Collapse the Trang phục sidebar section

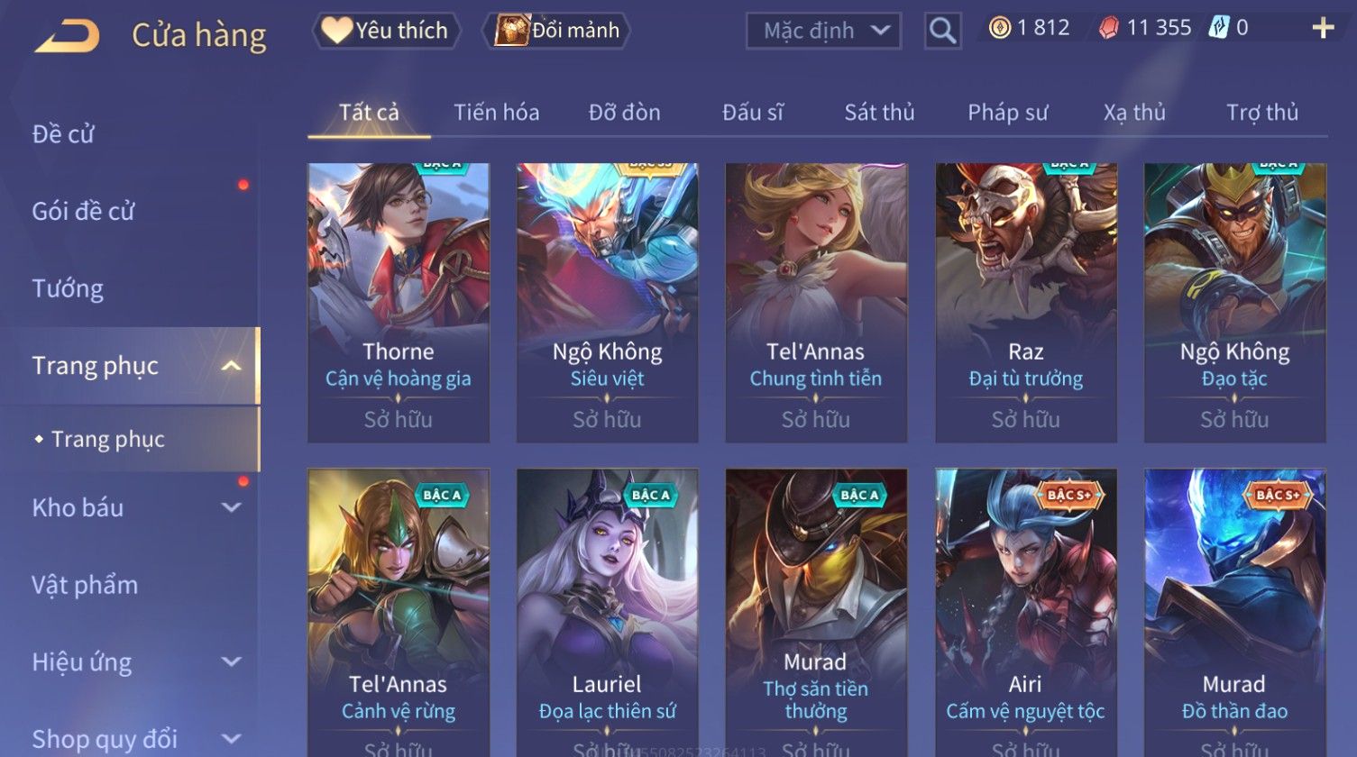(232, 366)
